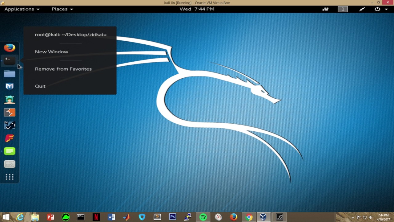Open the Places menu
The height and width of the screenshot is (222, 394).
tap(62, 9)
